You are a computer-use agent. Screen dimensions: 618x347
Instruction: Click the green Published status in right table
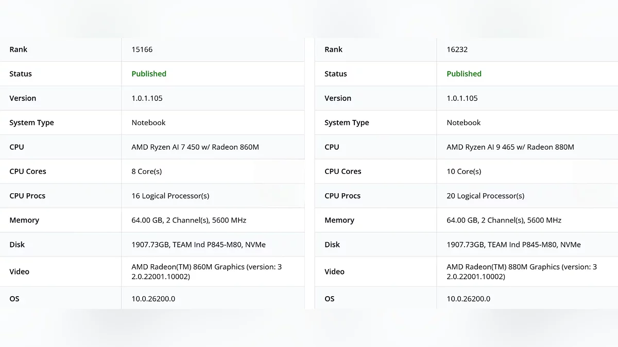(x=464, y=74)
